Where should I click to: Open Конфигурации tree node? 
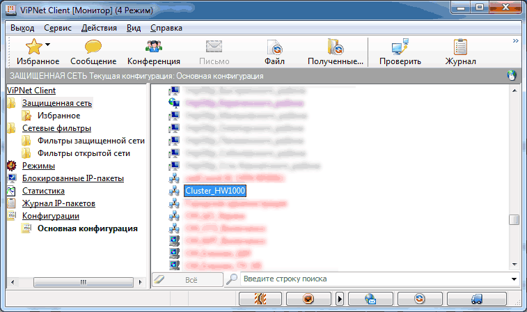[x=51, y=216]
